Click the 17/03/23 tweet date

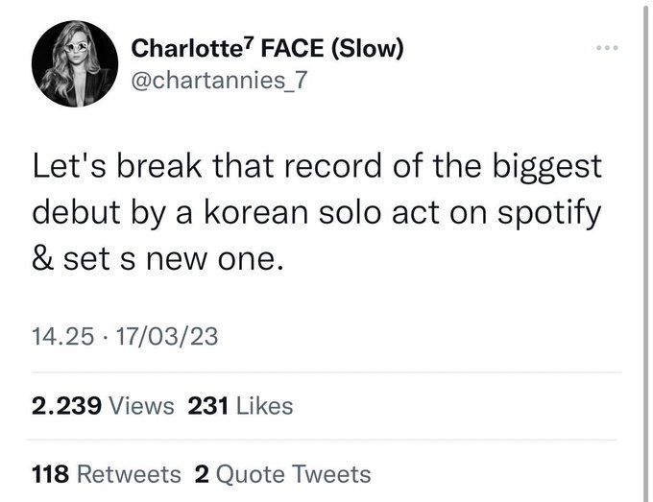[165, 337]
